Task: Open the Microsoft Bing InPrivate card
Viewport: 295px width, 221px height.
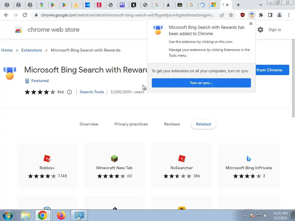Action: pyautogui.click(x=249, y=166)
